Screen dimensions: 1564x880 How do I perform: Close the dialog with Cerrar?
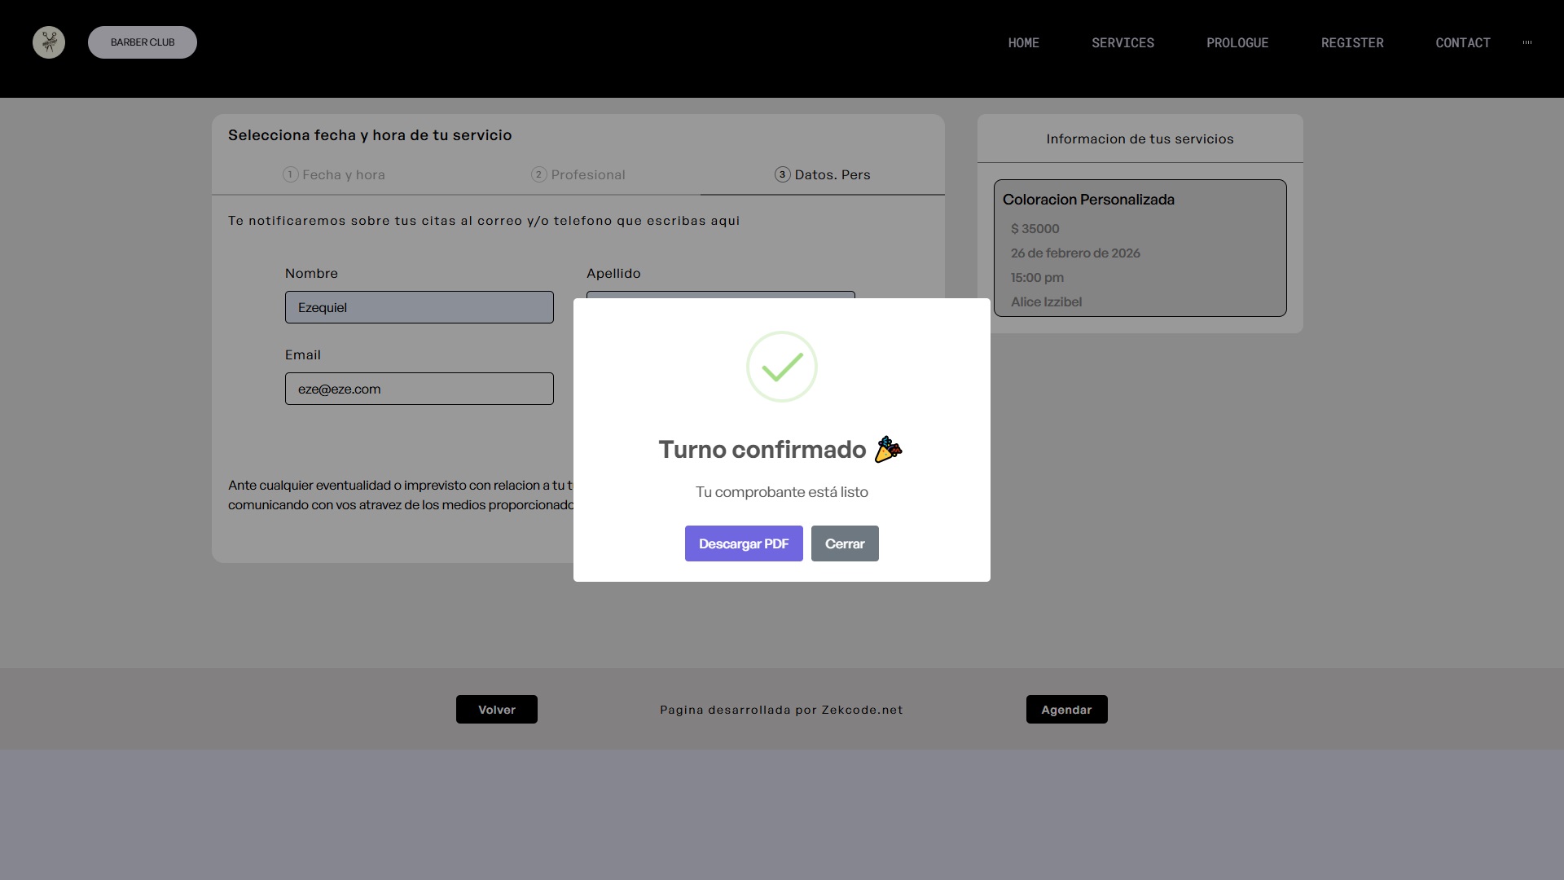coord(845,543)
